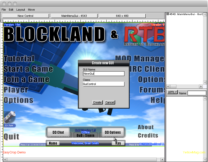This screenshot has height=162, width=208.
Task: Open the File menu
Action: pyautogui.click(x=4, y=10)
